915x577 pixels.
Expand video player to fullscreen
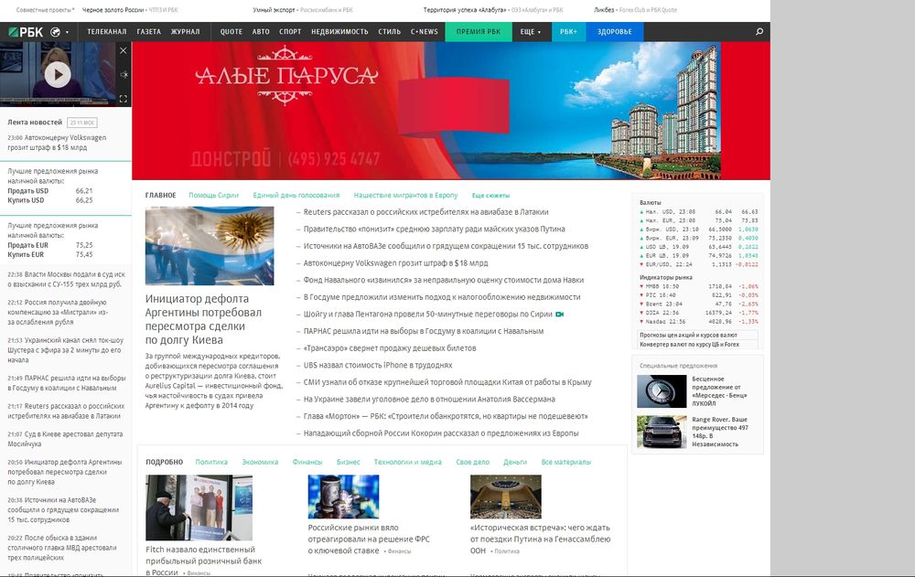point(124,99)
